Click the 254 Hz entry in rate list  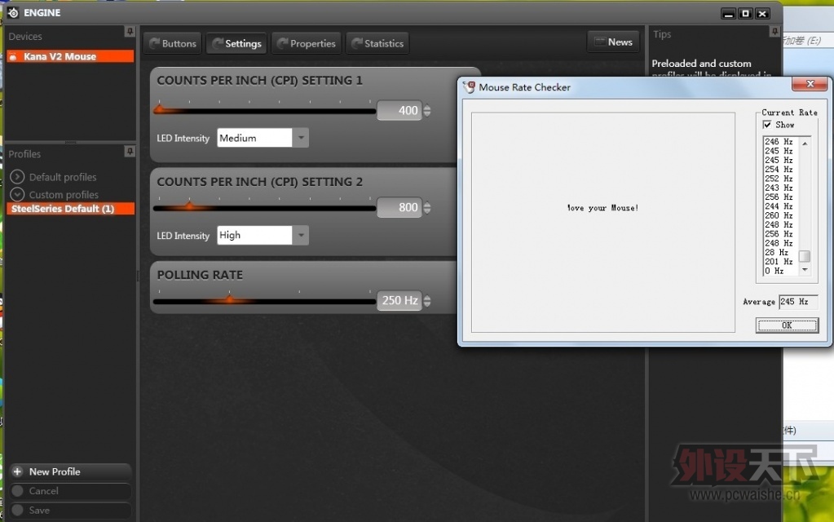point(779,169)
